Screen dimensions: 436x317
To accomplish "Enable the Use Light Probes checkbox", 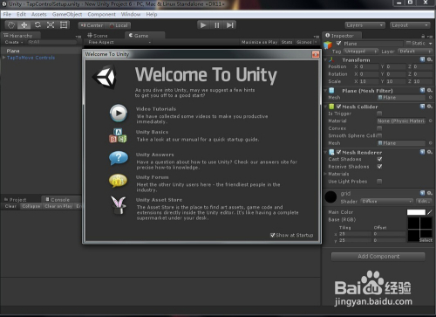I will click(379, 182).
